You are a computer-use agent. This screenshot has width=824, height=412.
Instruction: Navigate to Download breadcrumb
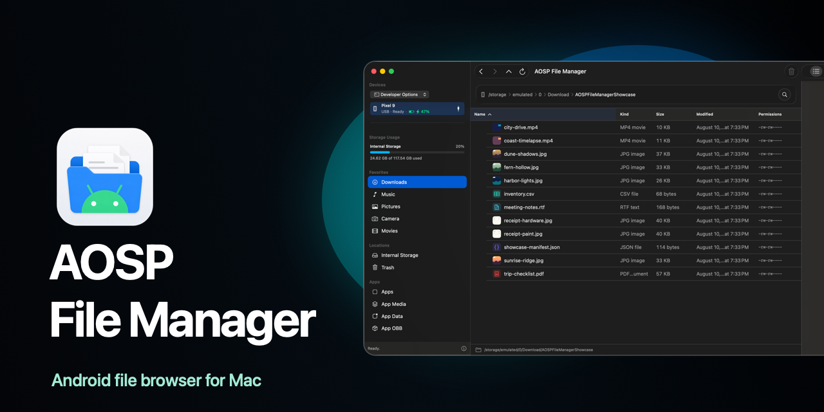tap(558, 95)
